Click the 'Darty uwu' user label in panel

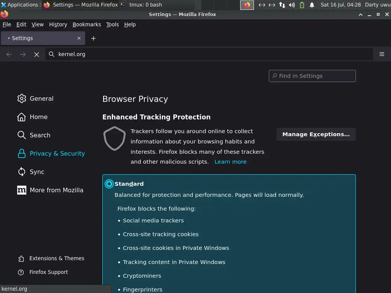pyautogui.click(x=378, y=5)
